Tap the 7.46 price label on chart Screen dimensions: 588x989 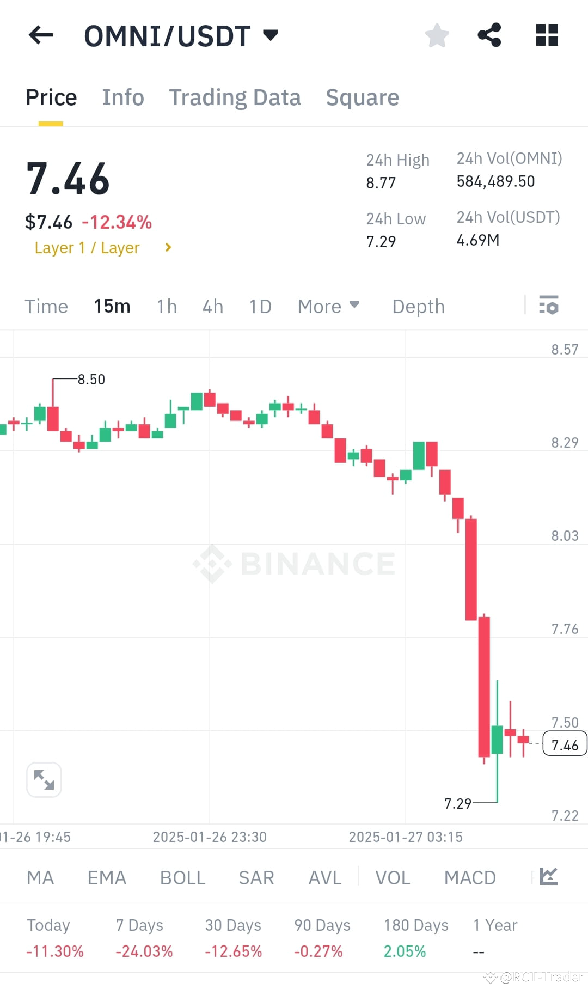pyautogui.click(x=564, y=744)
